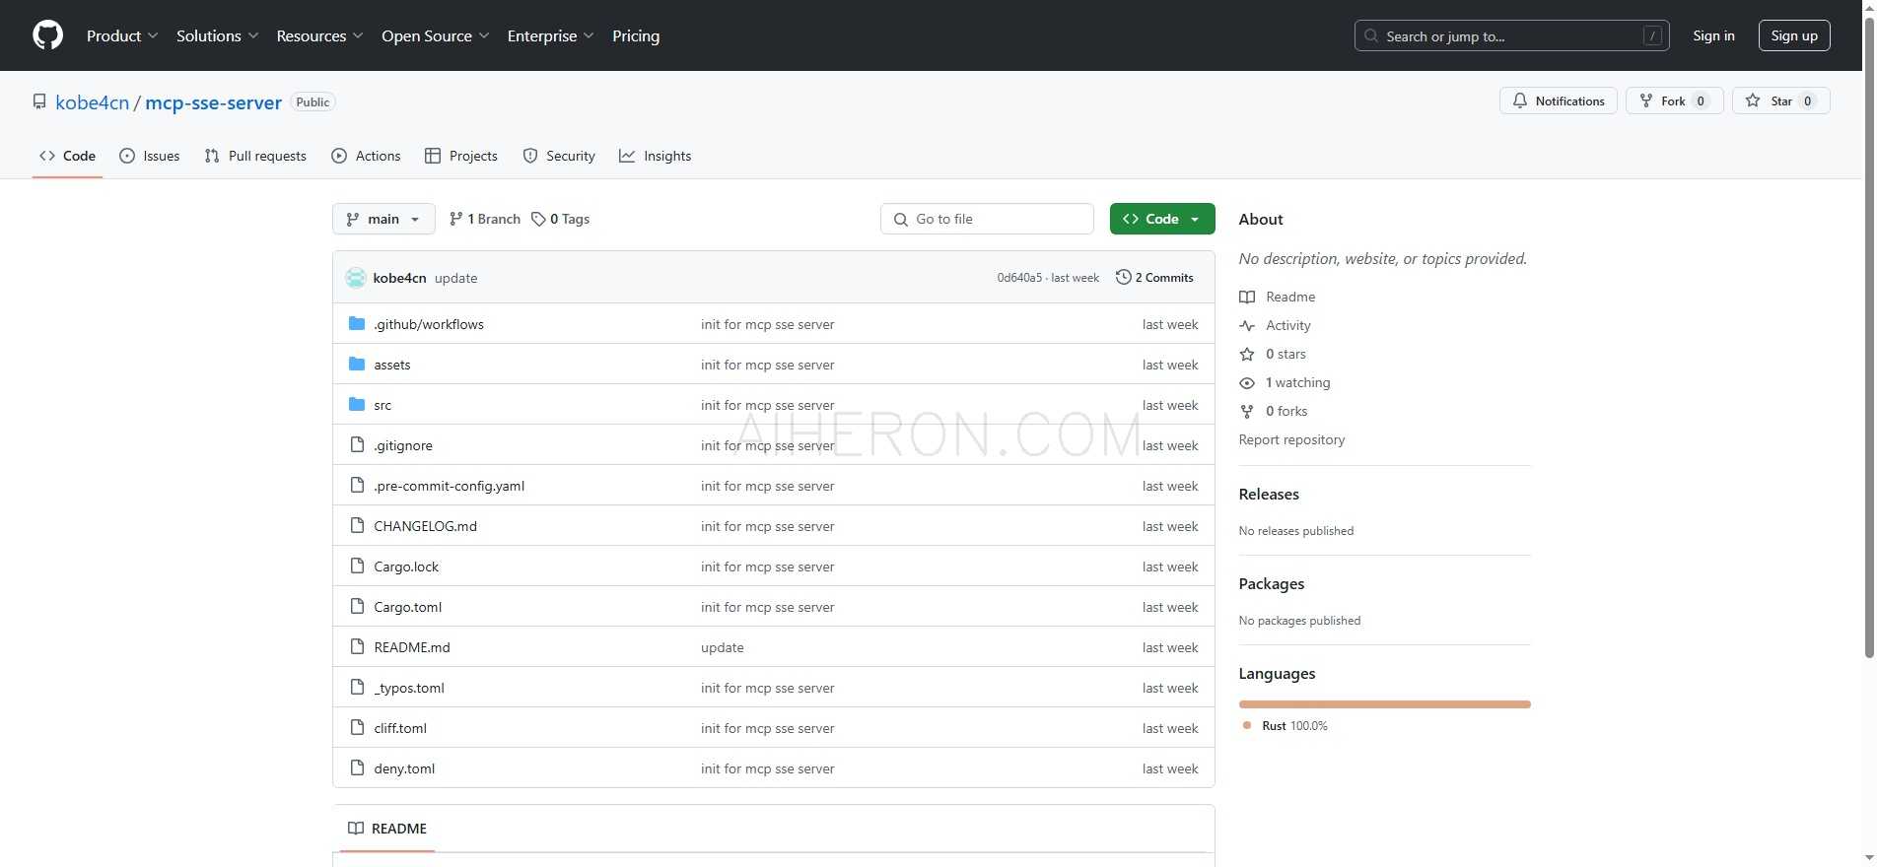
Task: Click search magnifier in header search box
Action: tap(1370, 35)
